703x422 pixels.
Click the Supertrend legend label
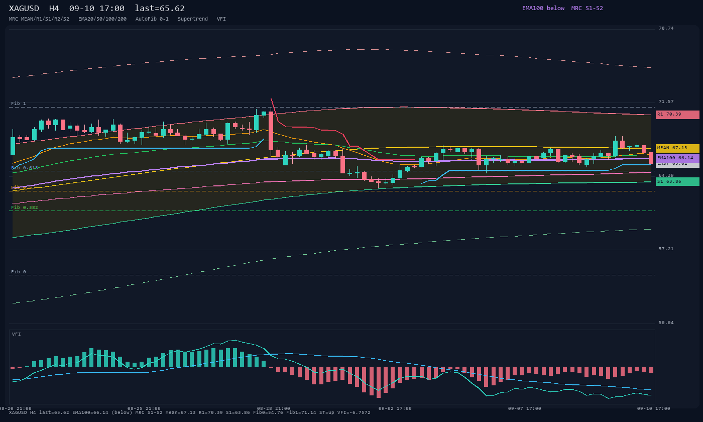pyautogui.click(x=193, y=19)
